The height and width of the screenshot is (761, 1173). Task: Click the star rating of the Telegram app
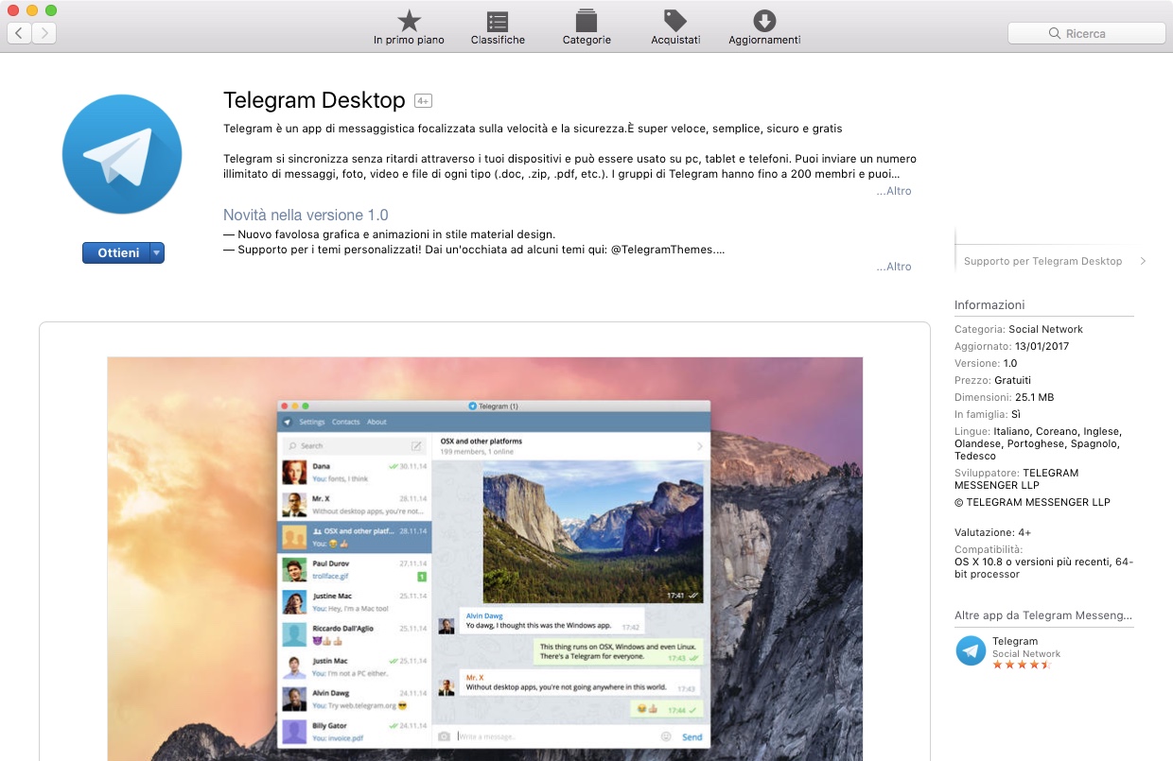(x=1022, y=665)
